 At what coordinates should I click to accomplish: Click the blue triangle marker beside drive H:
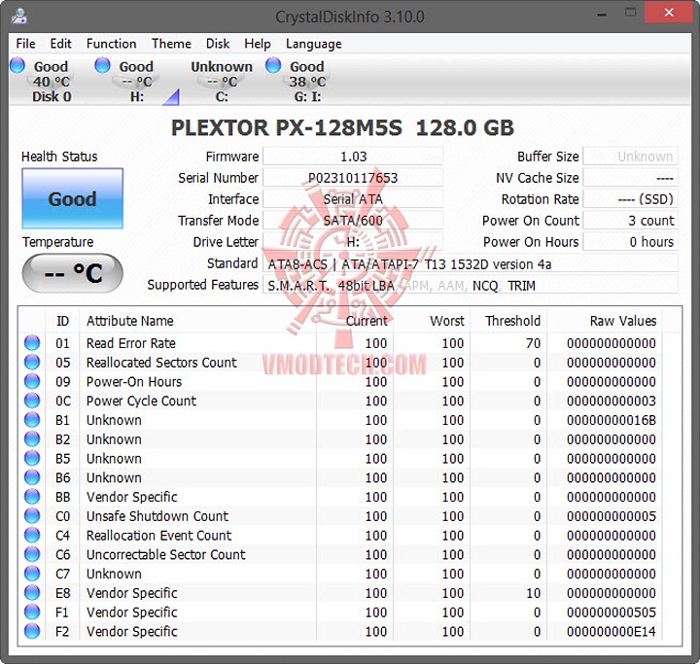point(171,97)
